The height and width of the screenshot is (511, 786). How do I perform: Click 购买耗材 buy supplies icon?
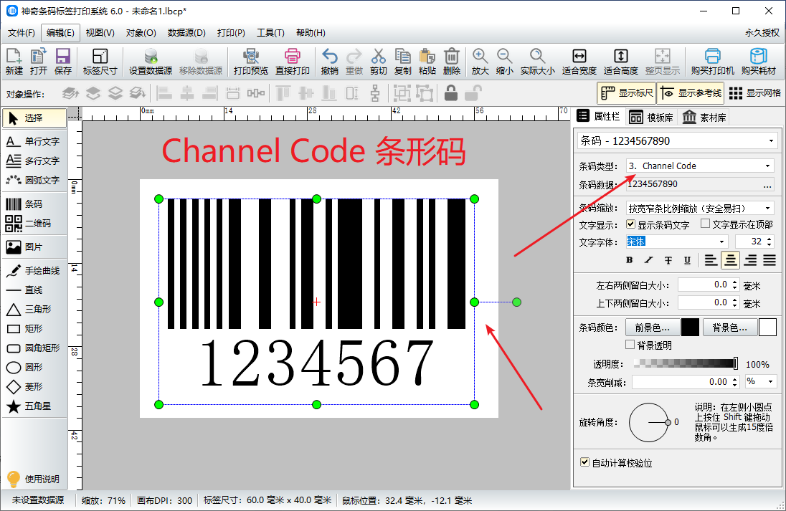tap(759, 62)
